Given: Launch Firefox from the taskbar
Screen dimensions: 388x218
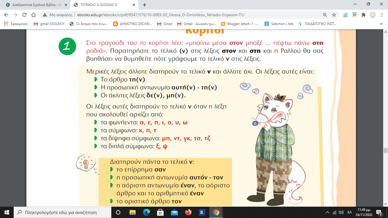Looking at the screenshot, I should tap(188, 212).
